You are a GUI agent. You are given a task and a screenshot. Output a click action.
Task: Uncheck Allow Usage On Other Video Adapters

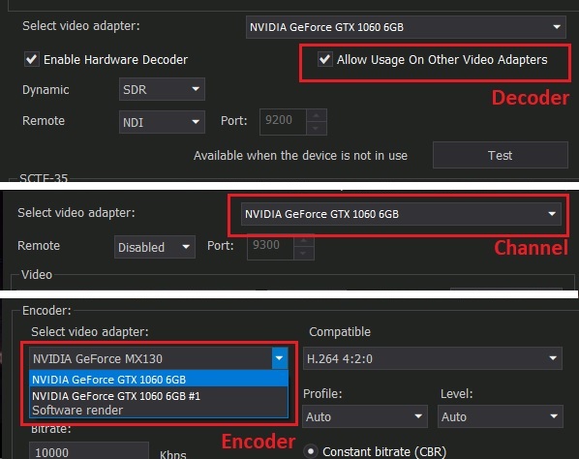click(325, 59)
